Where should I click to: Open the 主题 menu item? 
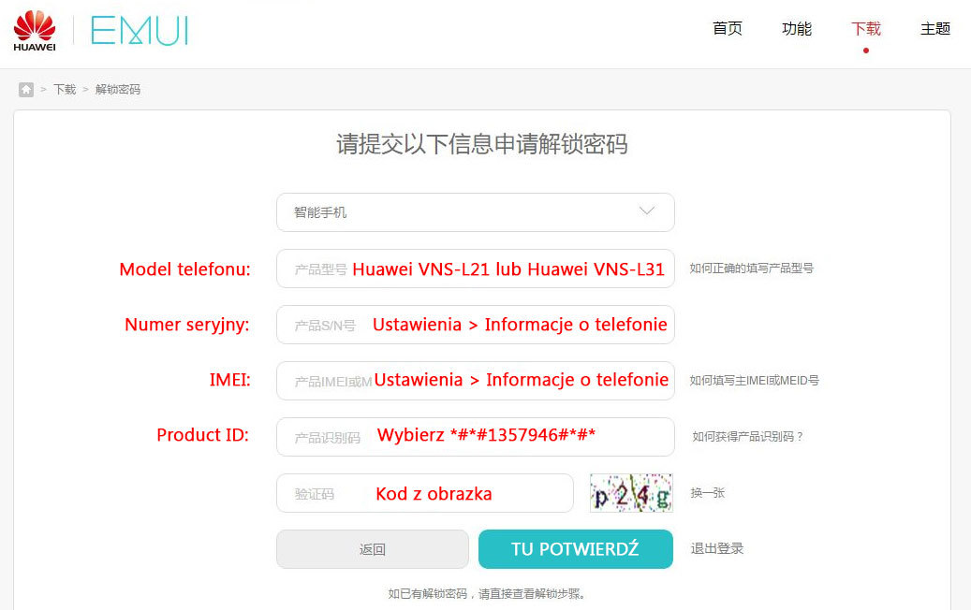pyautogui.click(x=935, y=28)
